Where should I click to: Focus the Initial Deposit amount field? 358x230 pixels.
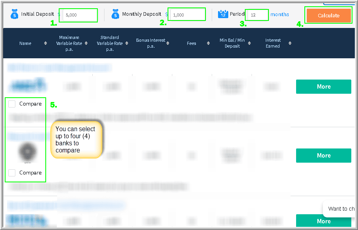(80, 15)
